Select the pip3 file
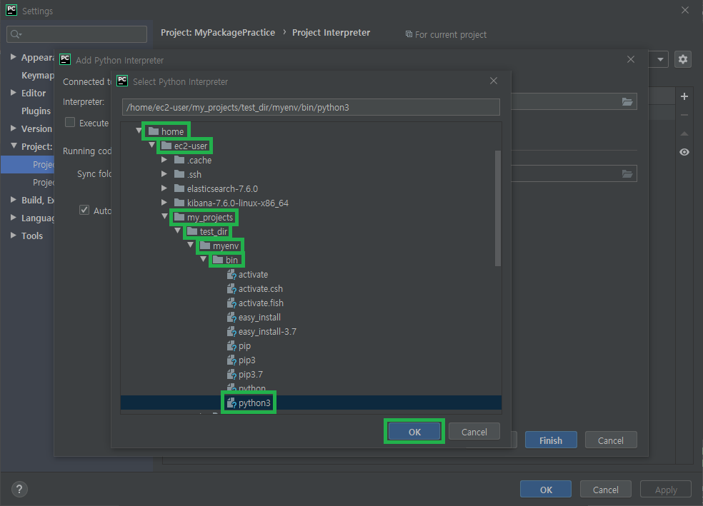The height and width of the screenshot is (506, 703). (241, 360)
